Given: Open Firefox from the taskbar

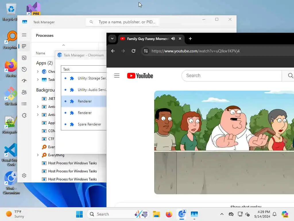Looking at the screenshot, I should (169, 214).
